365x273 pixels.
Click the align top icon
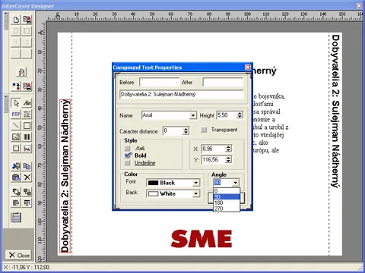coord(27,202)
